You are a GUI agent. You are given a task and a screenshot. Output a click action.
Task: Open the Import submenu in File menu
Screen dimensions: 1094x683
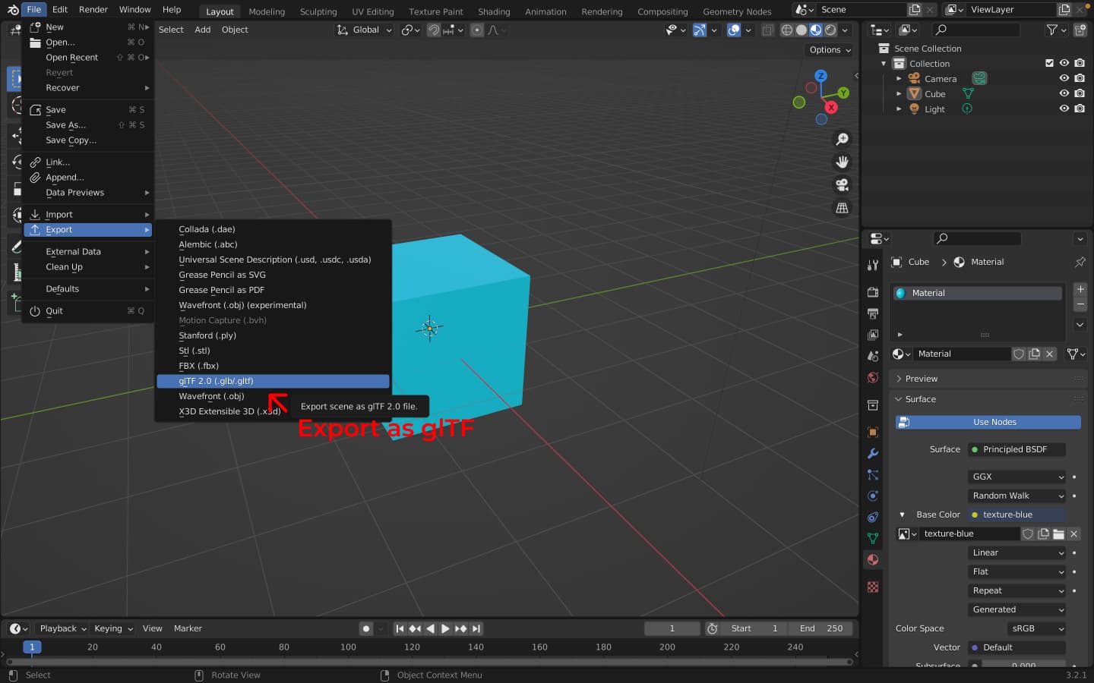88,215
